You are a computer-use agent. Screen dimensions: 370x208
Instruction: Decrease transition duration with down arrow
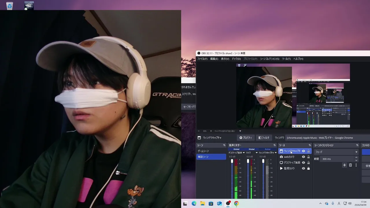point(356,160)
